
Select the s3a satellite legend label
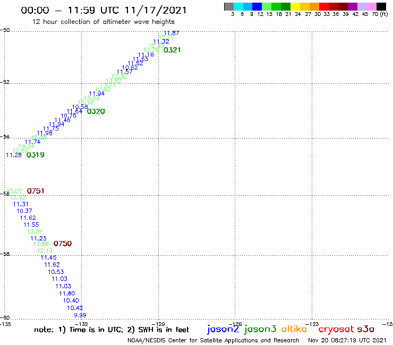pos(366,329)
